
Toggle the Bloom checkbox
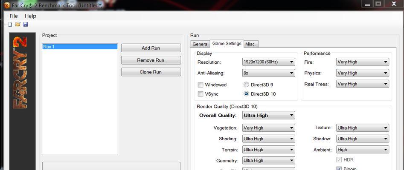(339, 168)
